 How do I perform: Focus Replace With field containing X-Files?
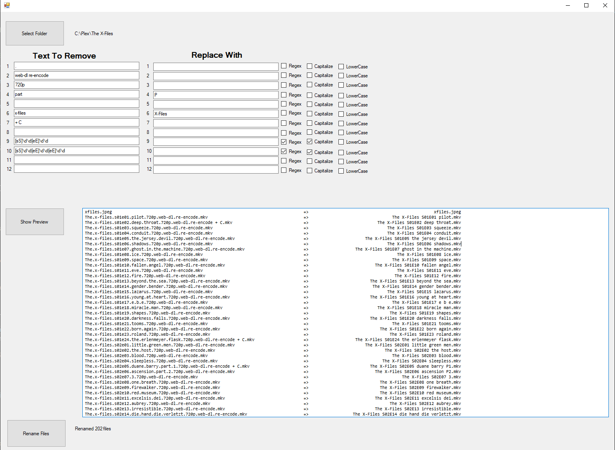(216, 113)
